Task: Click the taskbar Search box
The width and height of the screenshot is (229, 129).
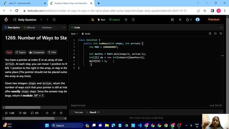Action: [67, 125]
